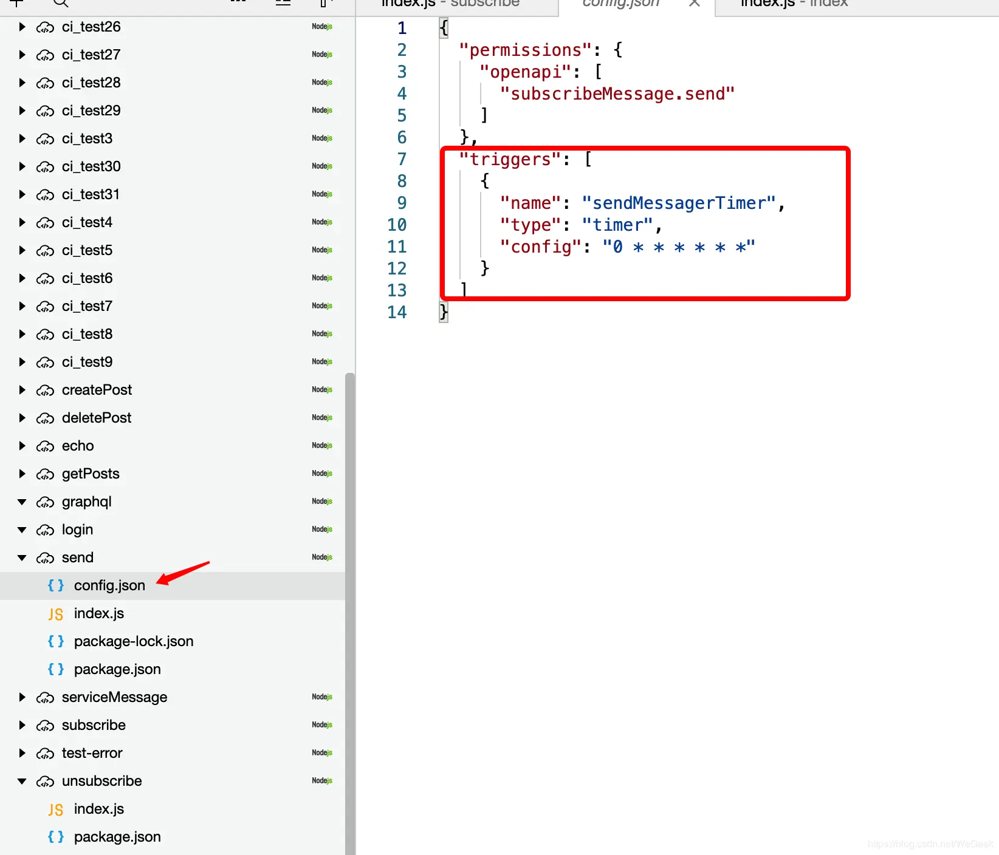Click the Nodejs badge on graphql row

[x=322, y=502]
